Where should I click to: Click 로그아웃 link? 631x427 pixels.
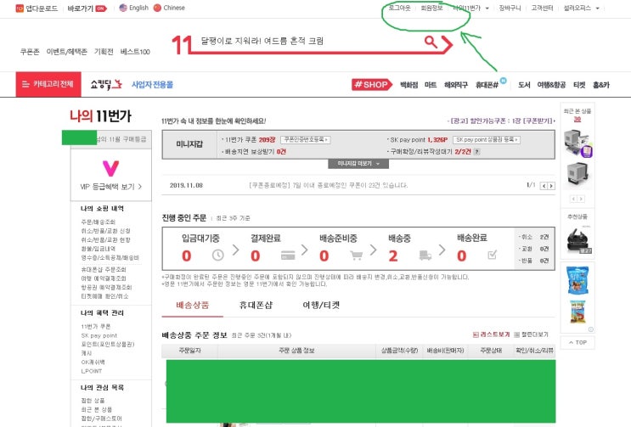point(399,8)
